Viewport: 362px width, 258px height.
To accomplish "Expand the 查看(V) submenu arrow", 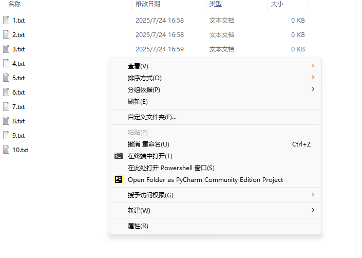I will (313, 66).
